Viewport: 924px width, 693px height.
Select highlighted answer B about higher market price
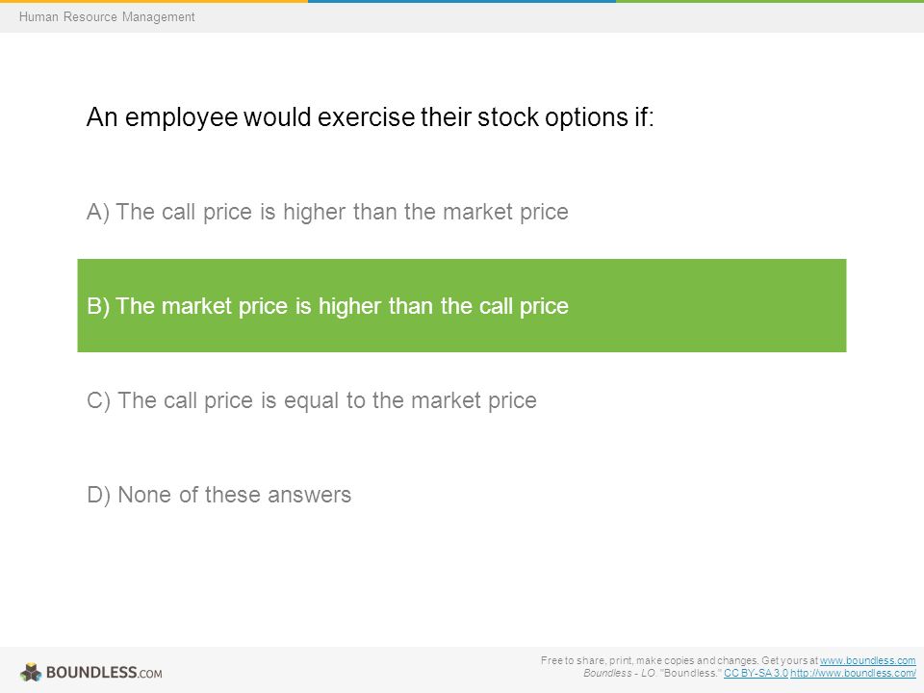click(461, 305)
